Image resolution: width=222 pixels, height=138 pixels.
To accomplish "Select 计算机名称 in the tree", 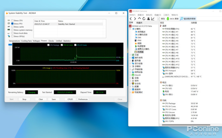I will [x=141, y=34].
